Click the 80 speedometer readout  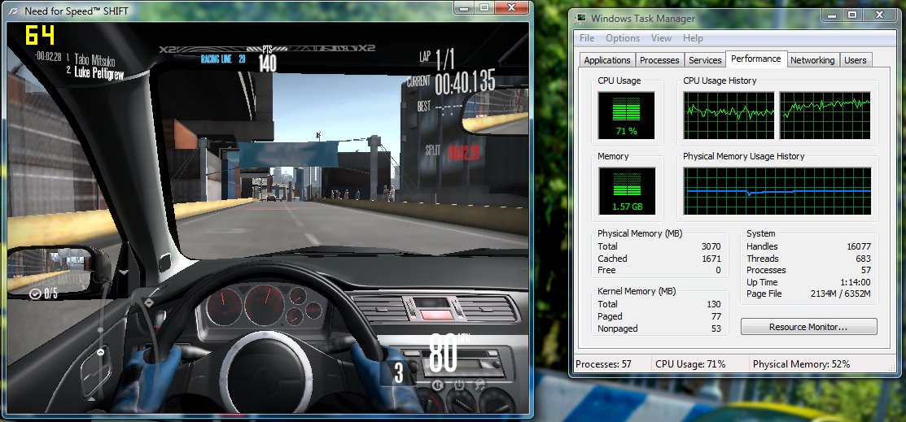point(443,354)
